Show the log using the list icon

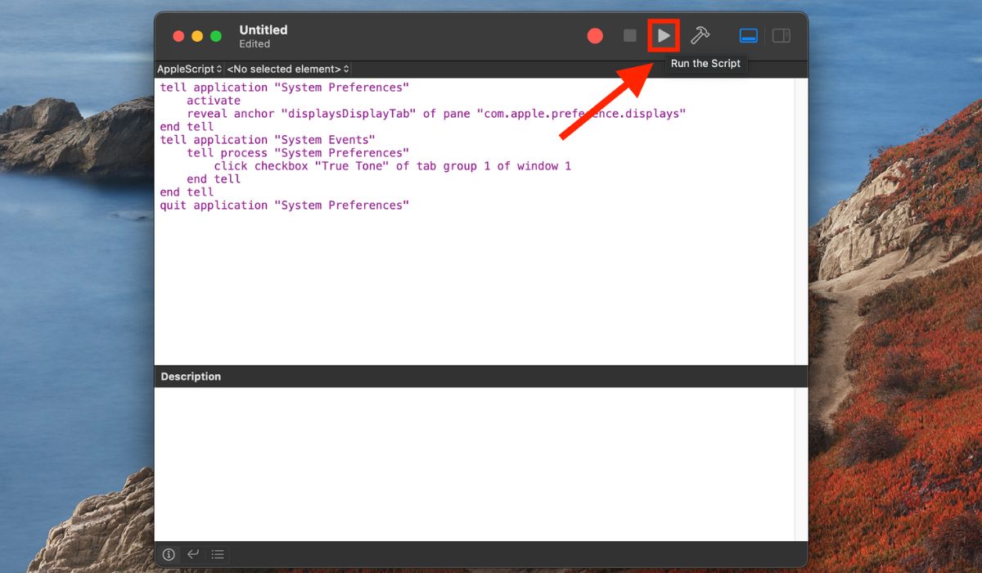pyautogui.click(x=218, y=554)
